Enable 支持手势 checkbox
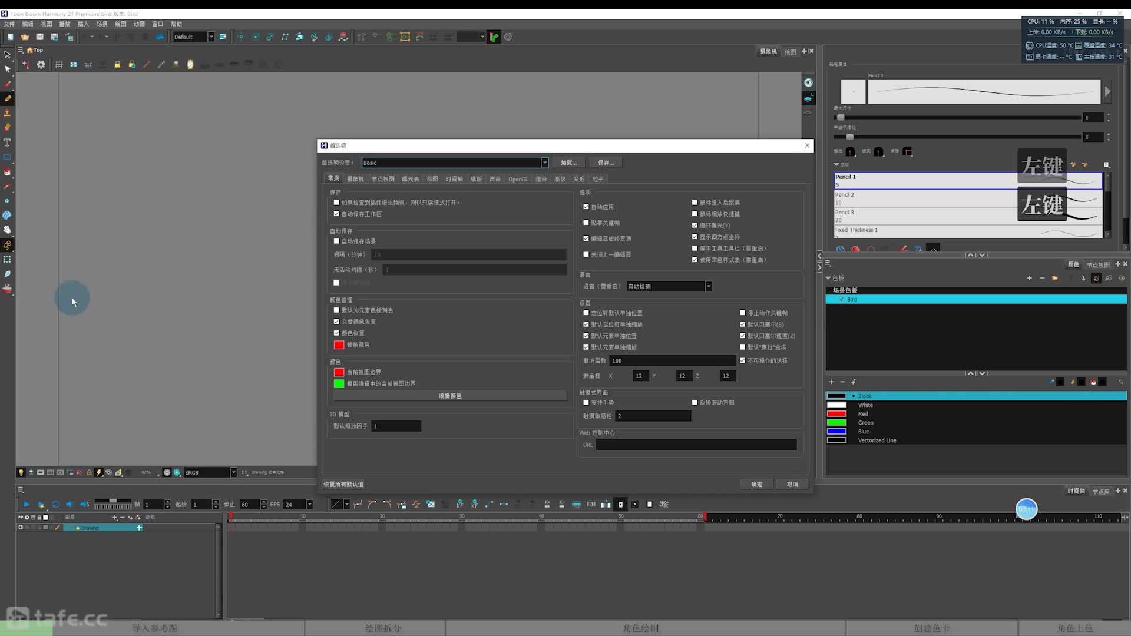Viewport: 1131px width, 636px height. [586, 402]
